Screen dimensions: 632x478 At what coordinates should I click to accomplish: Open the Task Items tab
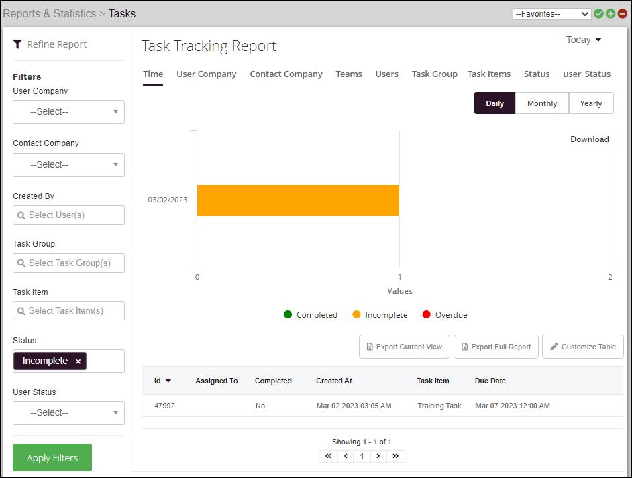[489, 74]
